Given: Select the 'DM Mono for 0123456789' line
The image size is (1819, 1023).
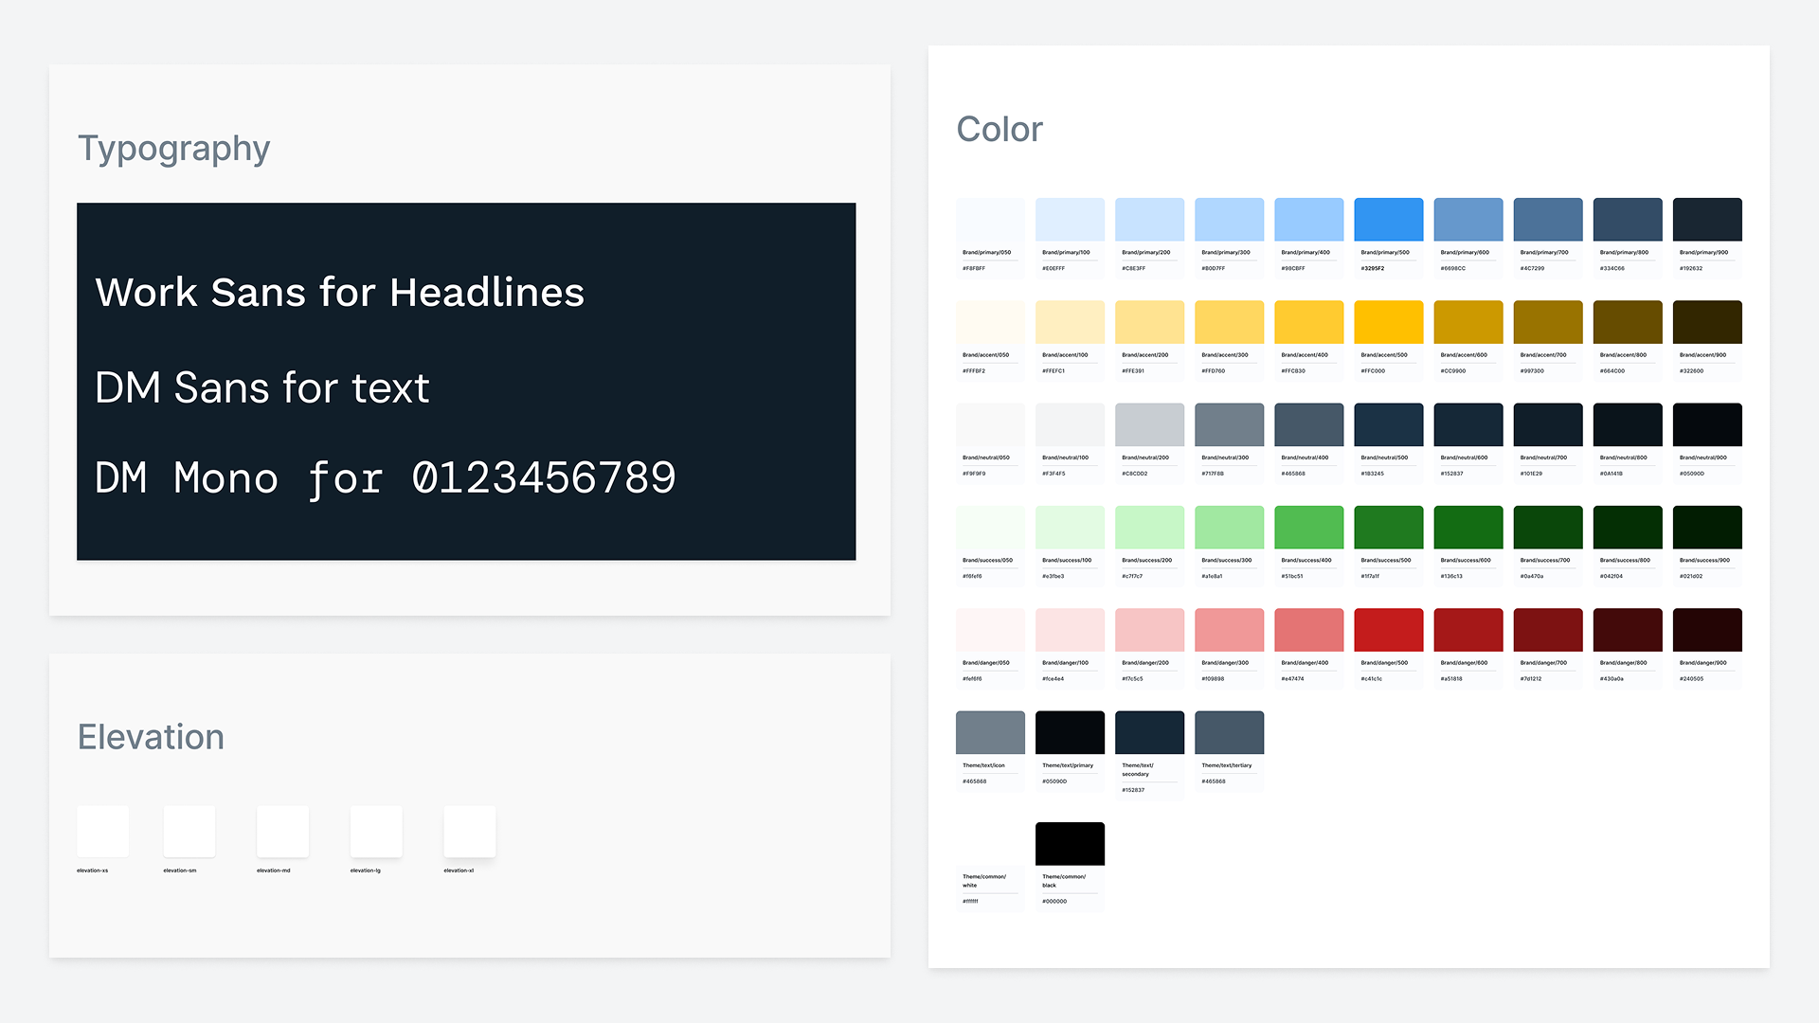Looking at the screenshot, I should click(x=386, y=478).
